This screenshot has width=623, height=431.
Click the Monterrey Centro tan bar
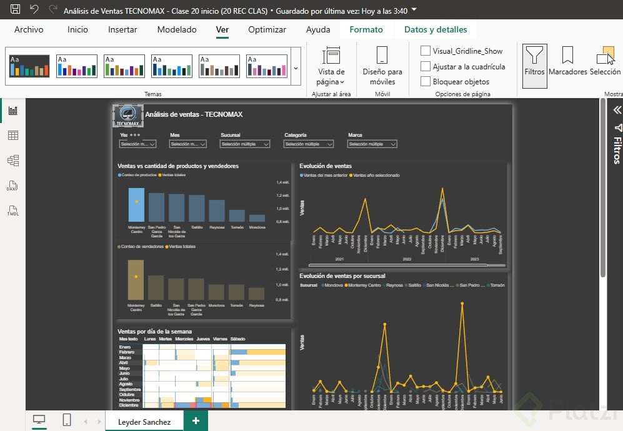tap(136, 280)
